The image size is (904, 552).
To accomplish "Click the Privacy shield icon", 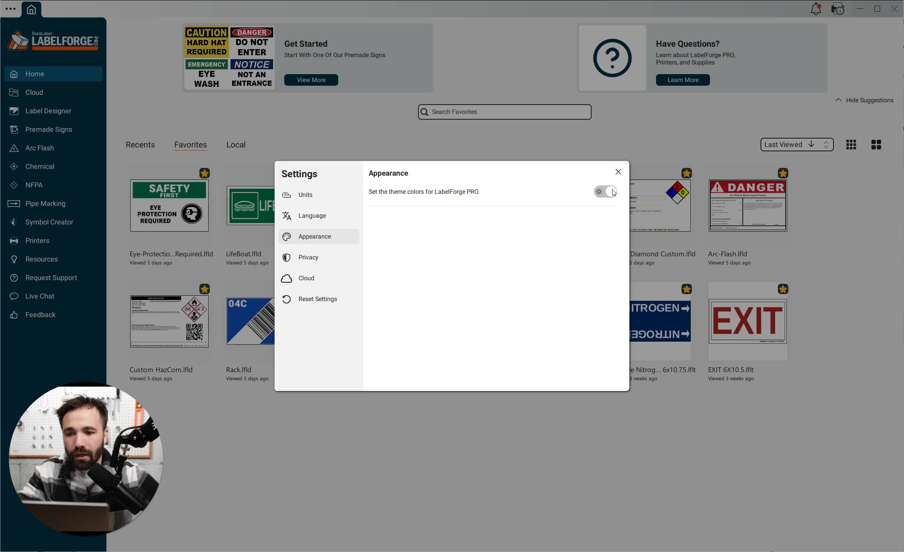I will click(287, 257).
